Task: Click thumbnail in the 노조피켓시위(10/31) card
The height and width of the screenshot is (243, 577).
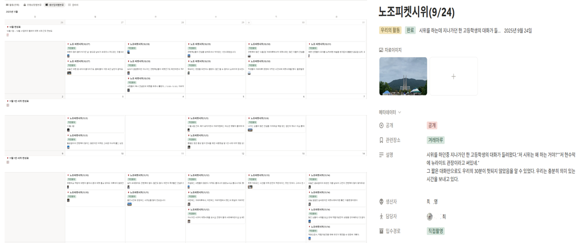Action: (x=309, y=56)
